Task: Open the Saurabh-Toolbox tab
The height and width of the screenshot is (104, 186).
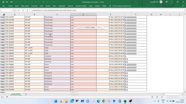Action: tap(81, 6)
